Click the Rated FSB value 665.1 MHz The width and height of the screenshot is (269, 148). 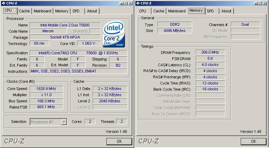[46, 107]
